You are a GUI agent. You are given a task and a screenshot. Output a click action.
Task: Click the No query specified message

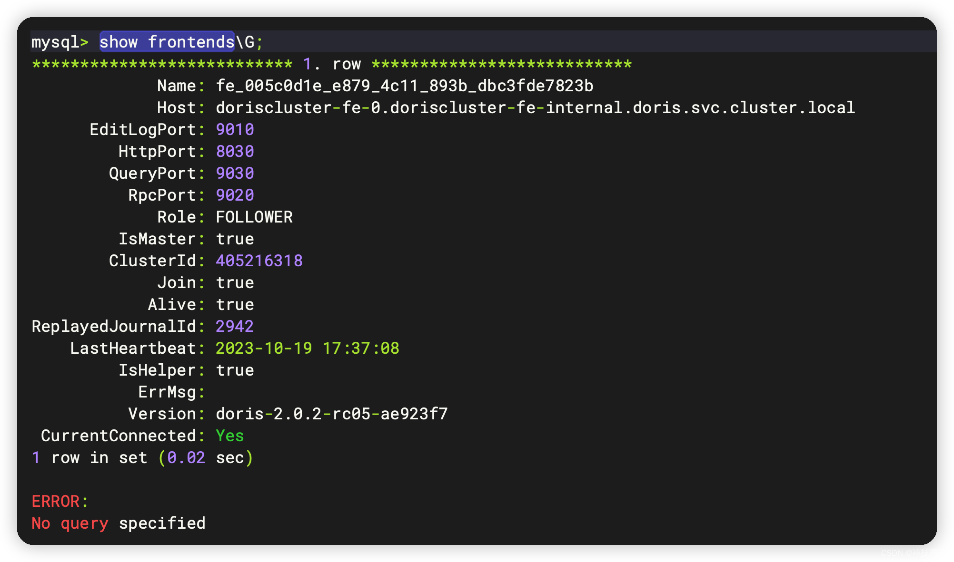(x=118, y=523)
